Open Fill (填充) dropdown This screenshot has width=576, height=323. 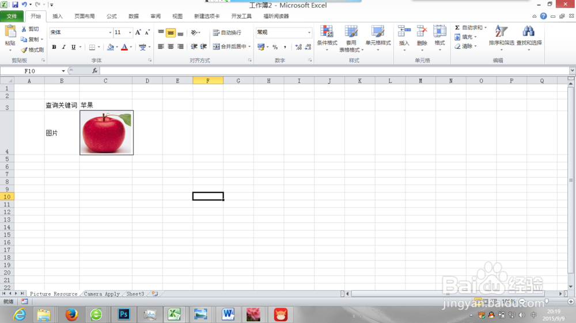click(x=465, y=37)
